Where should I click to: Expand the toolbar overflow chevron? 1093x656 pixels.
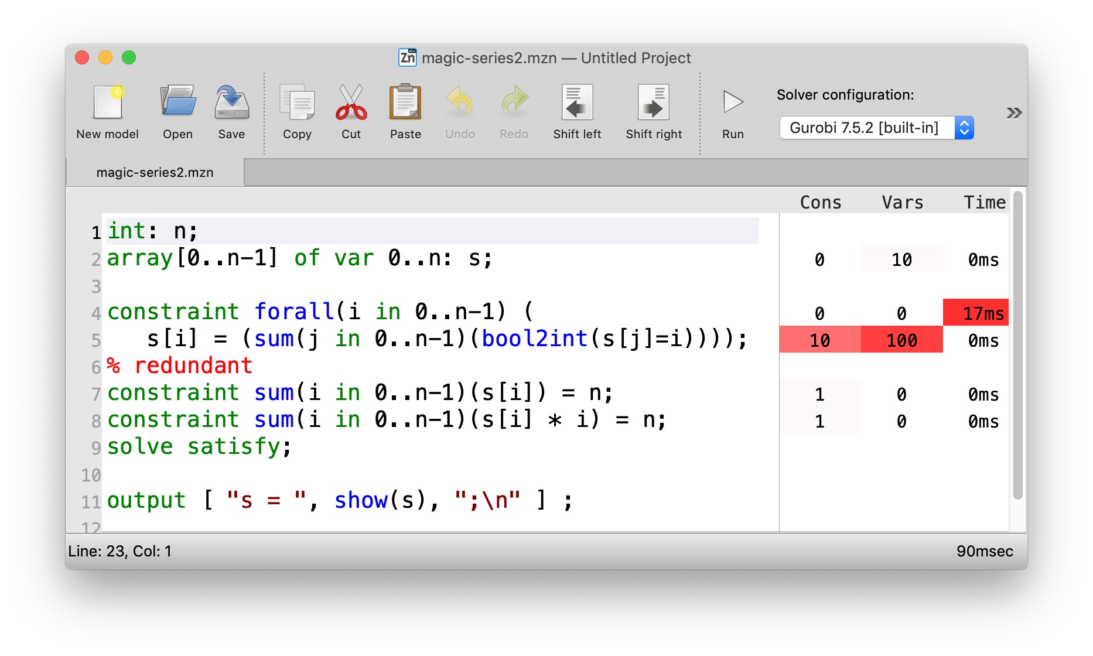click(1014, 113)
